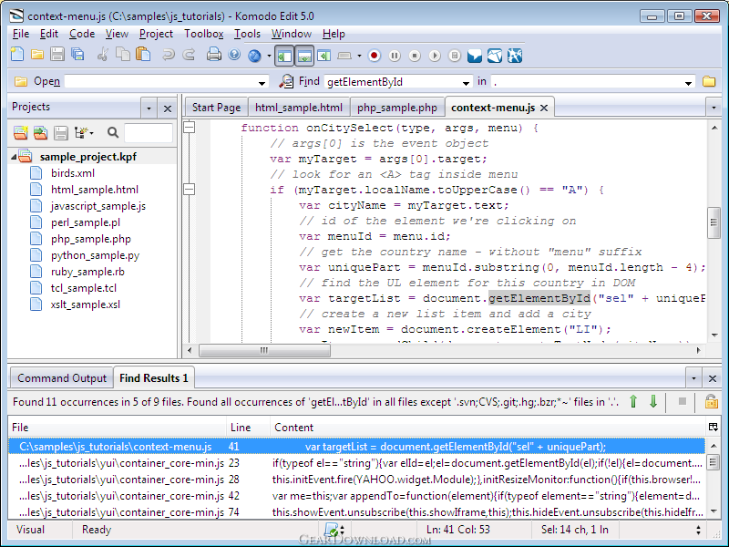Click the Print toolbar icon

coord(214,55)
